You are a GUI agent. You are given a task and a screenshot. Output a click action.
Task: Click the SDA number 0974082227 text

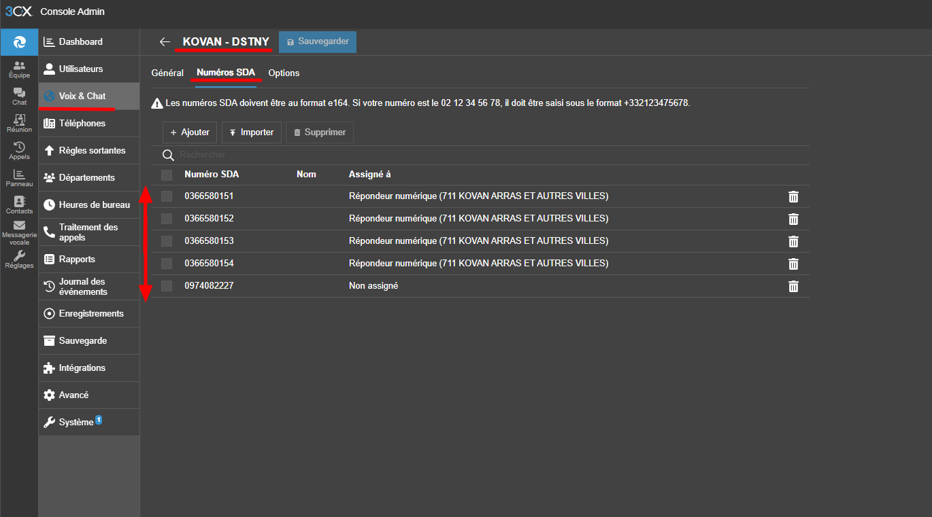pyautogui.click(x=209, y=286)
